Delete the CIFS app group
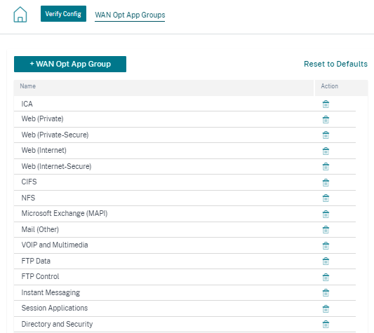This screenshot has height=333, width=374. (x=326, y=182)
